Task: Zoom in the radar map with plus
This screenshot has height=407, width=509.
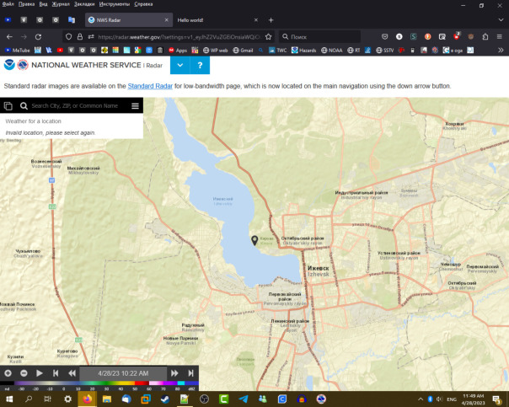Action: click(8, 372)
